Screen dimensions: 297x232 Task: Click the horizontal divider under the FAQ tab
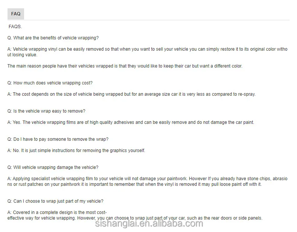tap(150, 20)
